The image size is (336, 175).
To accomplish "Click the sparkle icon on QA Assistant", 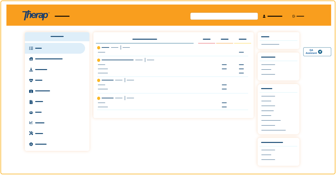I will pos(320,52).
